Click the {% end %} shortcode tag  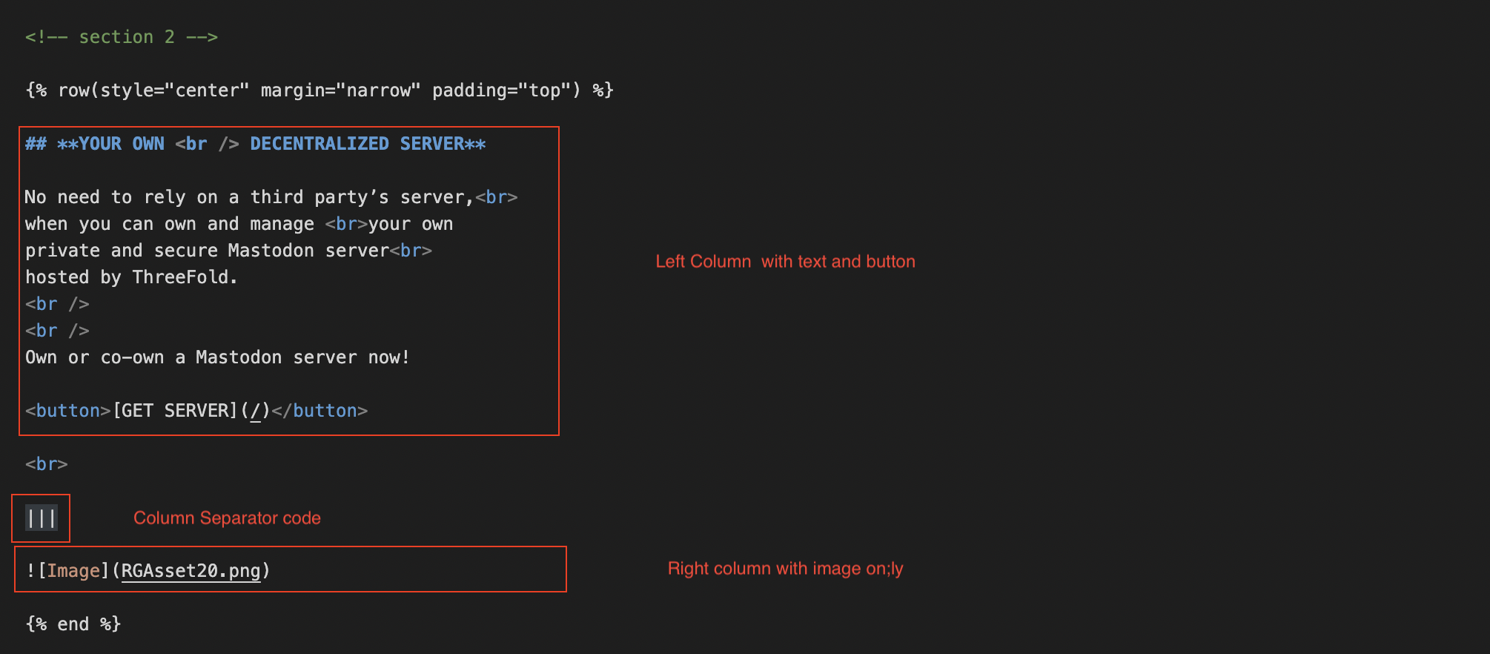pyautogui.click(x=73, y=624)
